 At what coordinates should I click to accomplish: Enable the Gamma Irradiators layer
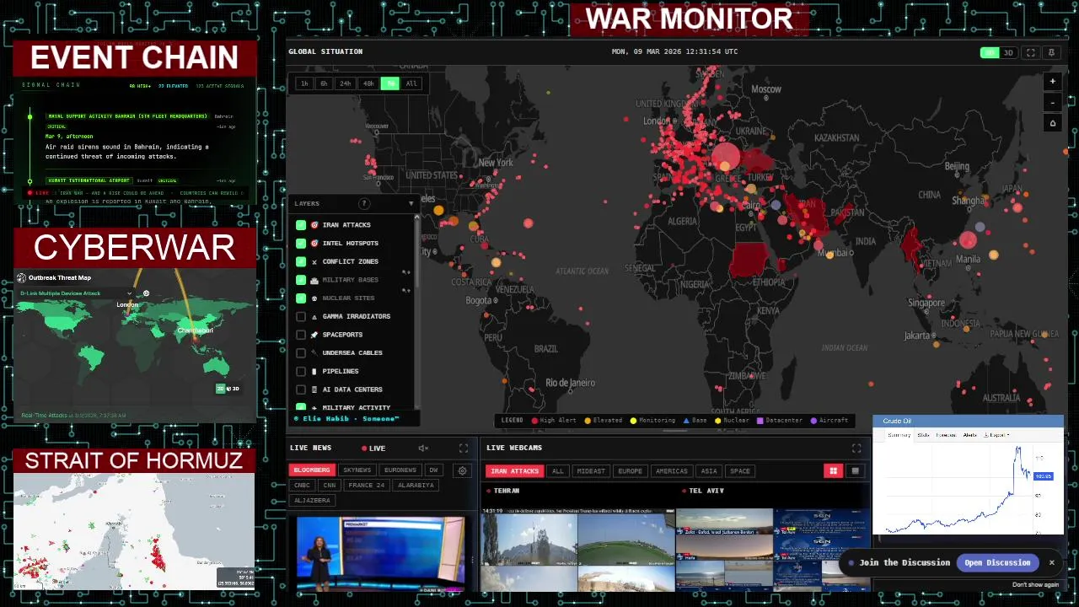pyautogui.click(x=301, y=316)
